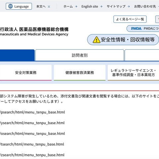Click the arrow icon after ホーム
This screenshot has height=159, width=159.
[x=76, y=7]
